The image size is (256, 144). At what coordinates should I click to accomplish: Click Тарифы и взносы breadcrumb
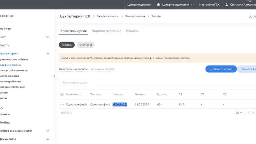(108, 16)
